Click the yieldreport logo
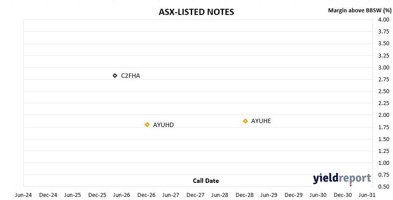This screenshot has height=200, width=393. point(342,178)
